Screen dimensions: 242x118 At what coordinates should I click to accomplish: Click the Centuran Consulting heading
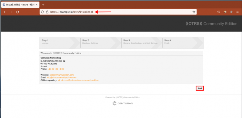pos(51,58)
